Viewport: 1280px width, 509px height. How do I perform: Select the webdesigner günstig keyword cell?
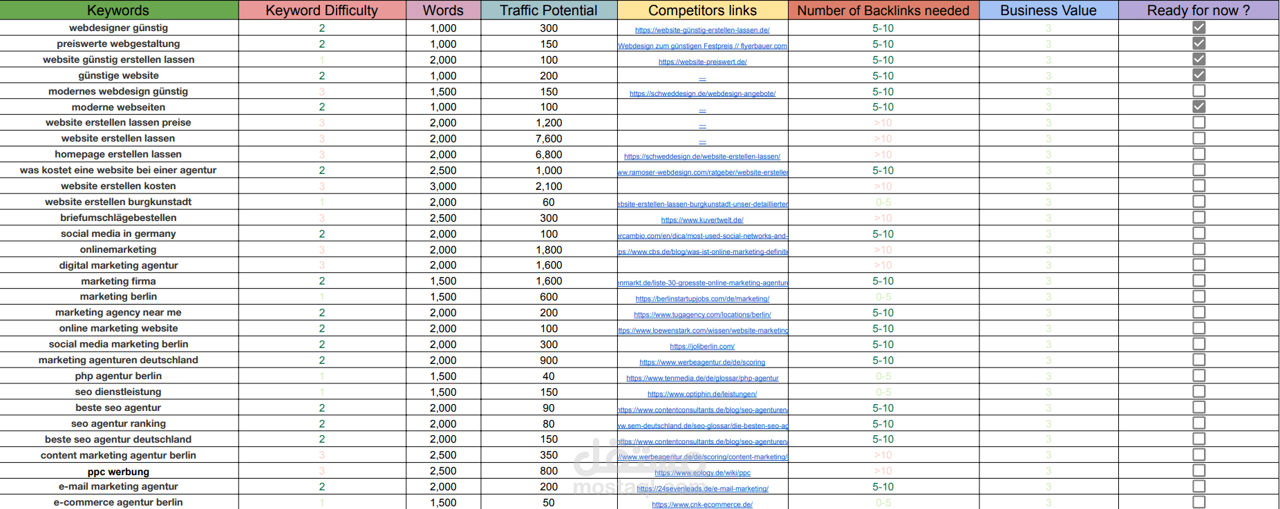[118, 28]
